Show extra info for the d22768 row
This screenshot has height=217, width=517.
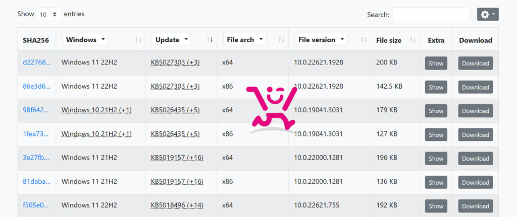(436, 63)
